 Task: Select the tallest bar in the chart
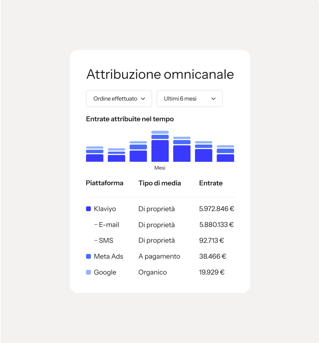coord(160,146)
